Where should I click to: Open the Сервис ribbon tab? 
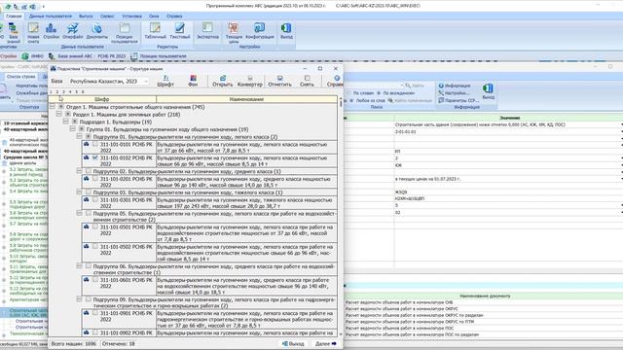107,17
